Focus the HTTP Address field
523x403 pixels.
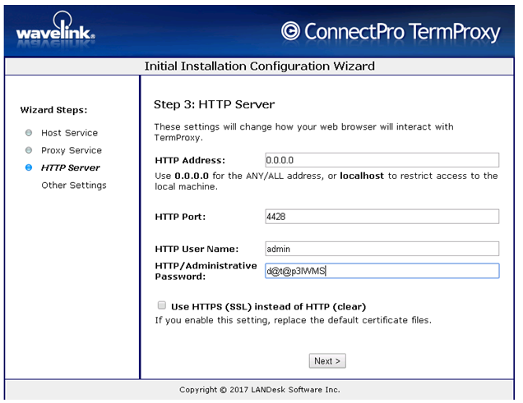(382, 160)
